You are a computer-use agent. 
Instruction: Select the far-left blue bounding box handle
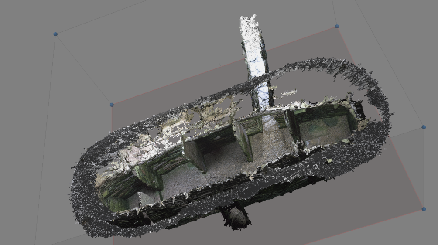pyautogui.click(x=55, y=34)
